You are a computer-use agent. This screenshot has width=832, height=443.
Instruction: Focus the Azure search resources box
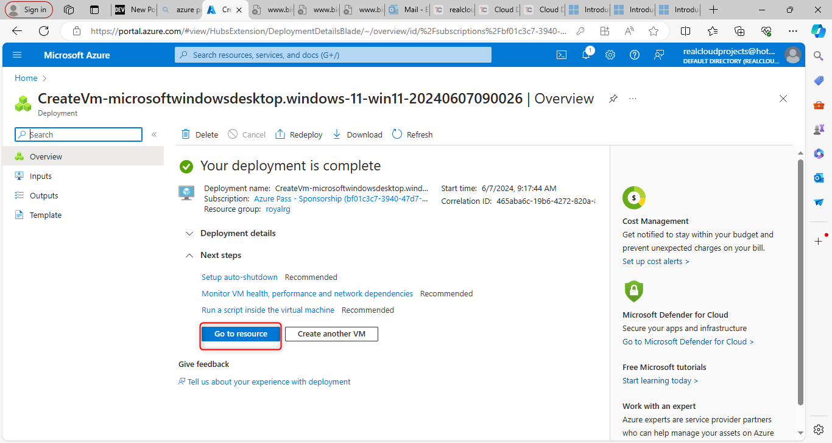click(x=333, y=55)
